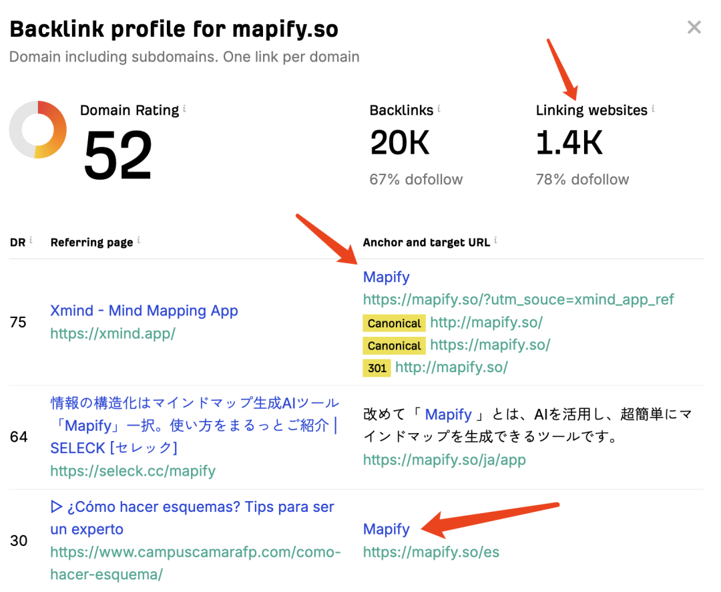Open the Canonical https://mapify.so/ link
Image resolution: width=721 pixels, height=592 pixels.
pyautogui.click(x=490, y=345)
